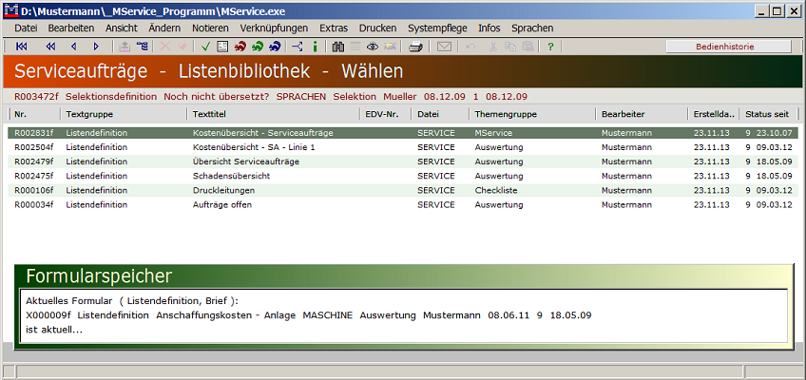Screen dimensions: 806x380
Task: Click the printer icon in the toolbar
Action: point(415,47)
